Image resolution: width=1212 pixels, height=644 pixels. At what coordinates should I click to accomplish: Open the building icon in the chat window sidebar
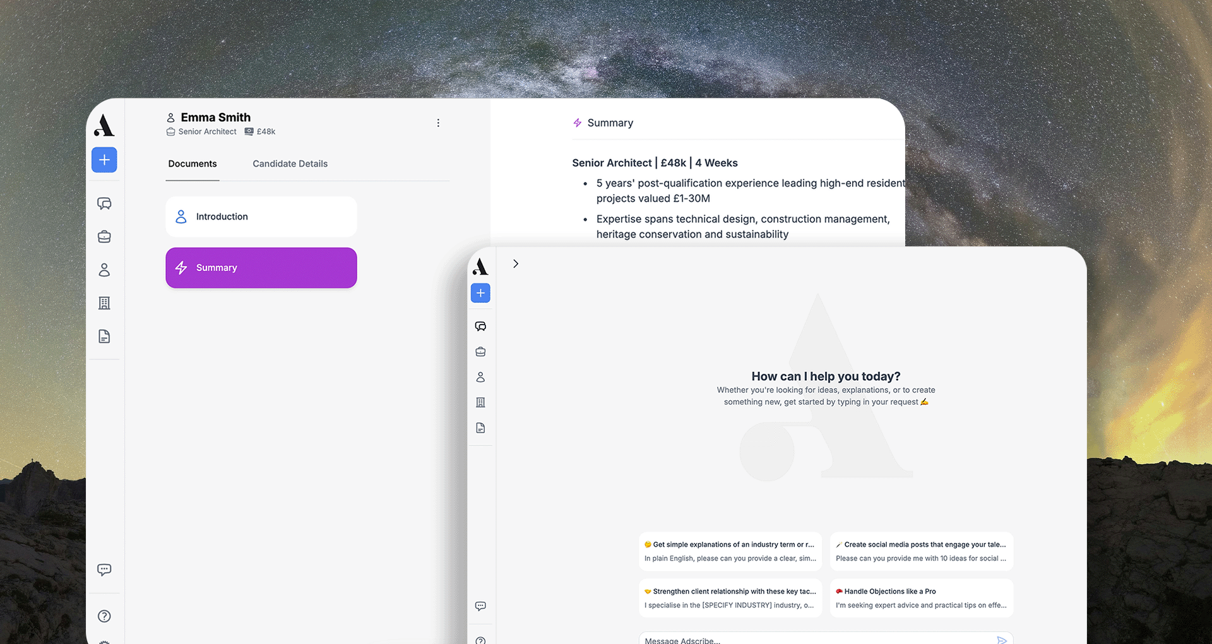[x=480, y=402]
